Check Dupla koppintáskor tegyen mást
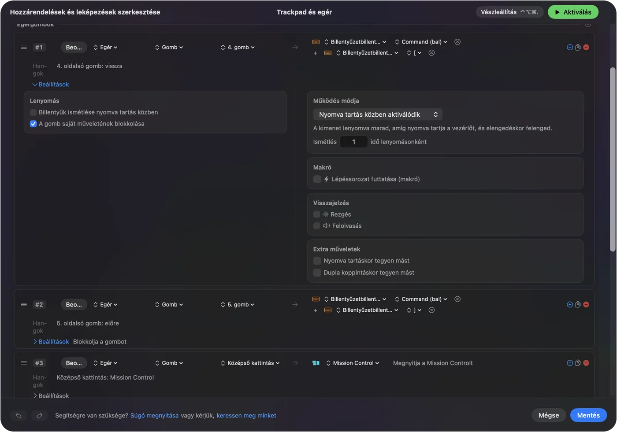 [317, 273]
